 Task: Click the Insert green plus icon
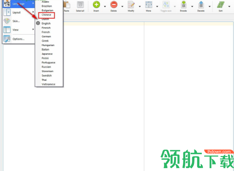(96, 4)
